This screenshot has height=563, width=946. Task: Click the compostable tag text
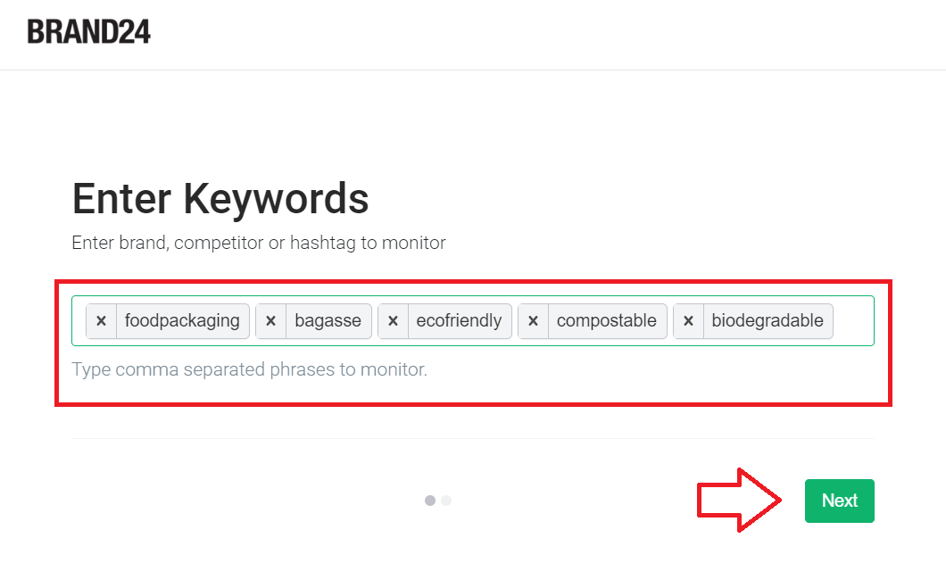pos(607,320)
